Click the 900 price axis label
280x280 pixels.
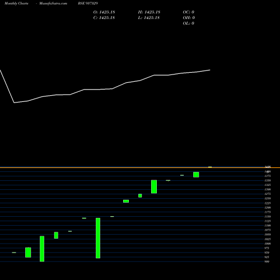[x=267, y=262]
